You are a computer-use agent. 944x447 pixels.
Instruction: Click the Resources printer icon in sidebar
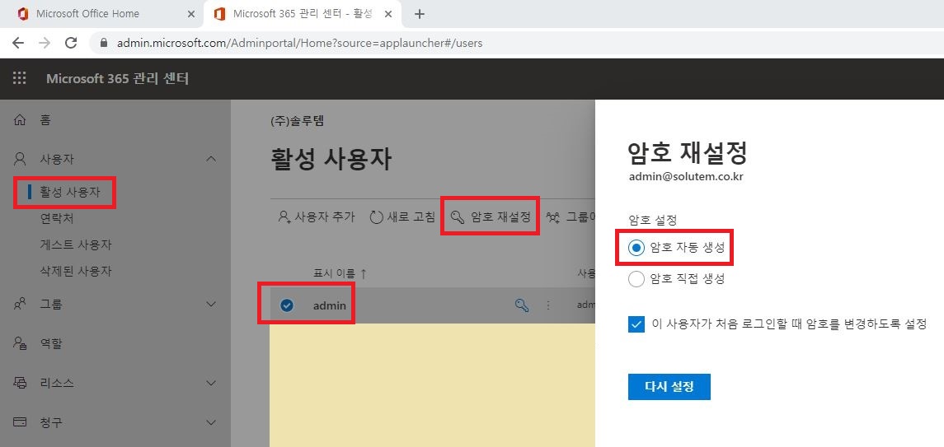(x=20, y=383)
